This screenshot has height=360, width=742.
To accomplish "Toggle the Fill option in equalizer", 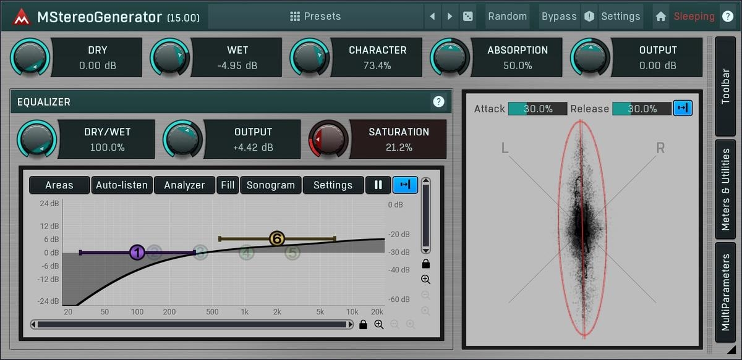I will [x=228, y=185].
